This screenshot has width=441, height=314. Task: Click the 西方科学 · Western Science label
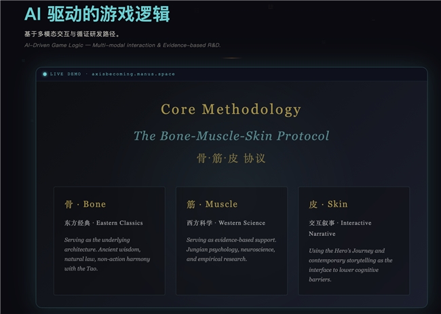point(226,222)
